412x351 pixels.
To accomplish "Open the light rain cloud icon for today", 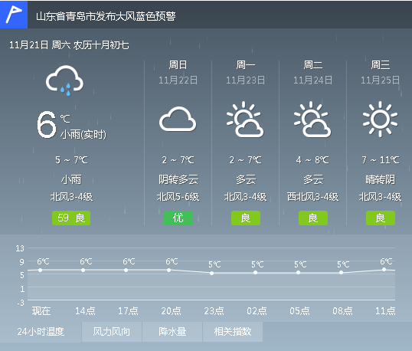I will [x=64, y=80].
